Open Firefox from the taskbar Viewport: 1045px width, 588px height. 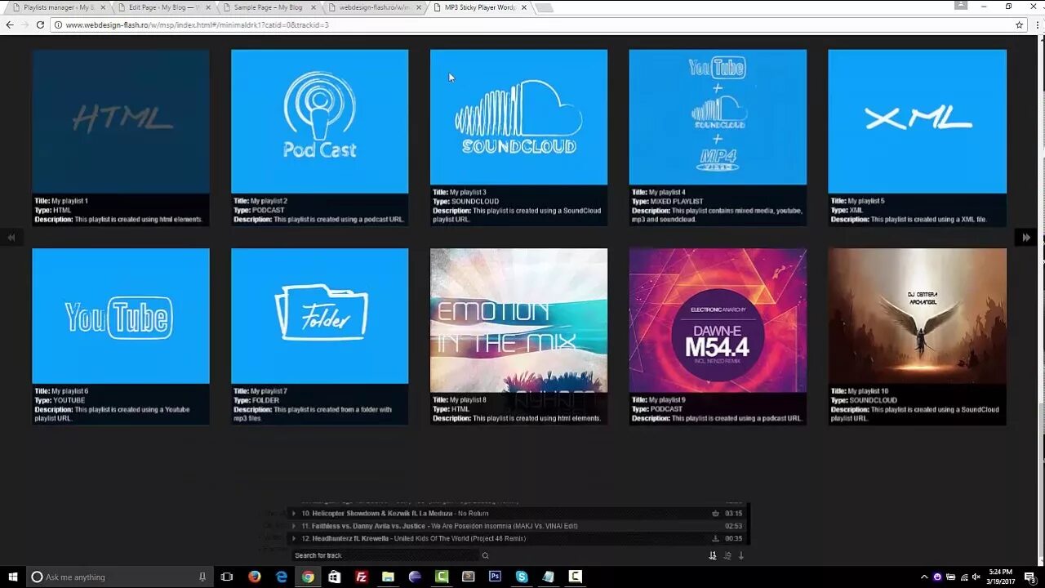pos(255,577)
